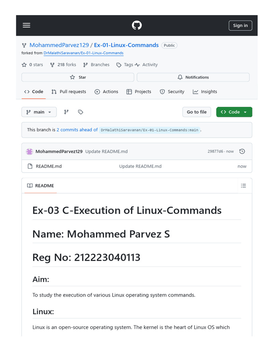Open latest commit message Update README.md

point(107,151)
